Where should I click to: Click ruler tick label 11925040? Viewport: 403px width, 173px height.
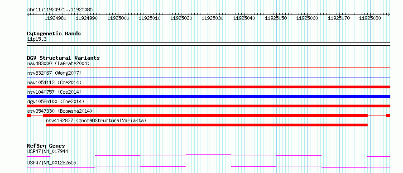pos(245,18)
